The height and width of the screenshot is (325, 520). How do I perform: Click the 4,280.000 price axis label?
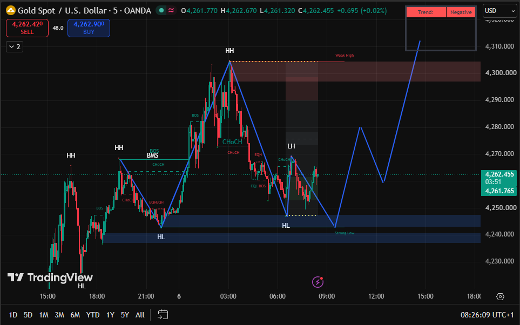(x=501, y=127)
